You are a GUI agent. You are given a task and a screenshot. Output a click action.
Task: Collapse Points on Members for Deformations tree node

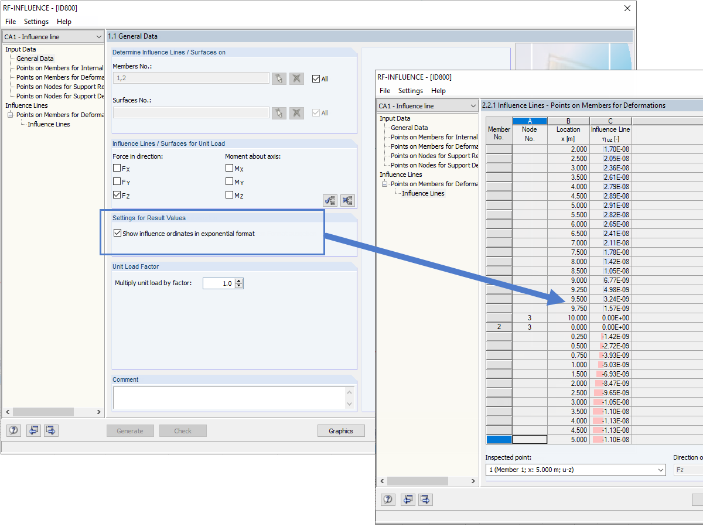(x=384, y=184)
